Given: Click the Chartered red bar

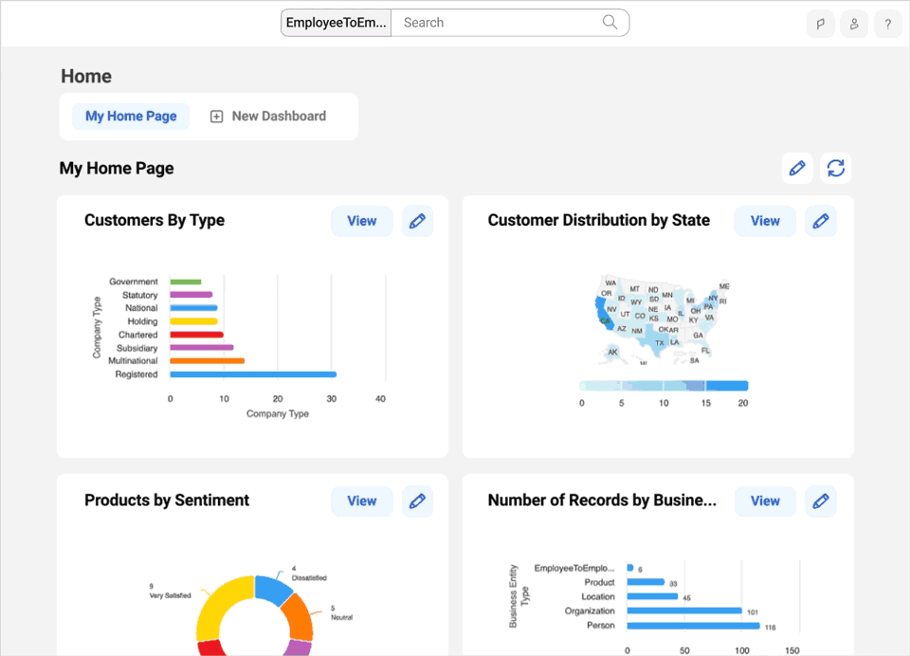Looking at the screenshot, I should pos(197,335).
